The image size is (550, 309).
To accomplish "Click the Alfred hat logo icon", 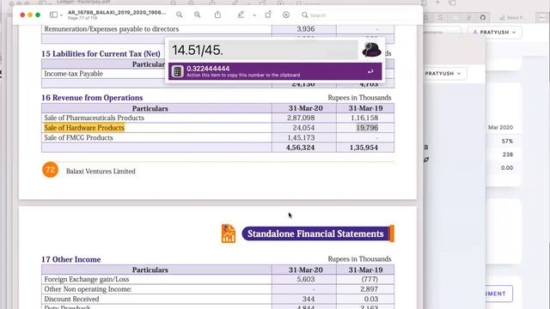I will 371,50.
